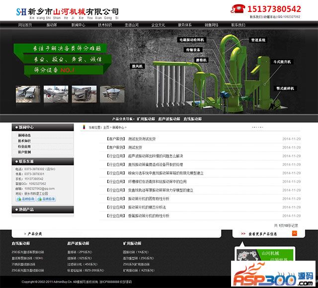Open article 测试发货测试发货
318x288 pixels.
[142, 139]
